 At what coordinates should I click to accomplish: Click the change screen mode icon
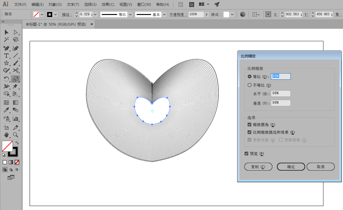(11, 177)
